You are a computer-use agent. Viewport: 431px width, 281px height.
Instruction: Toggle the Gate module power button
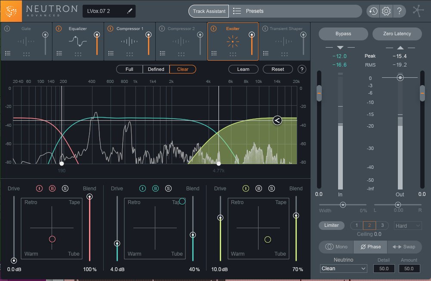coord(7,28)
